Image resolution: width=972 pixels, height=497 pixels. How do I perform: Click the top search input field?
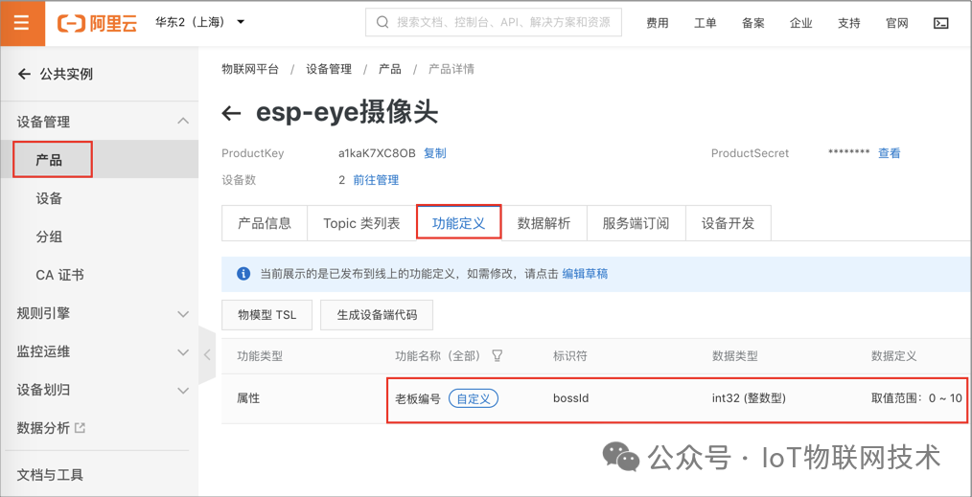coord(493,23)
